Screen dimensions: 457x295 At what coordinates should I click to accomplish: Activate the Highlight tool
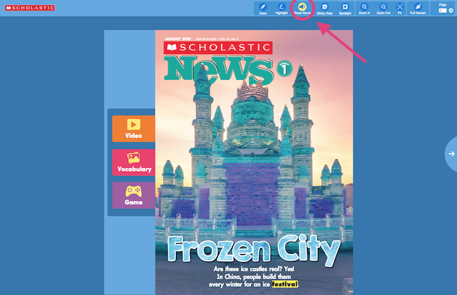click(282, 8)
